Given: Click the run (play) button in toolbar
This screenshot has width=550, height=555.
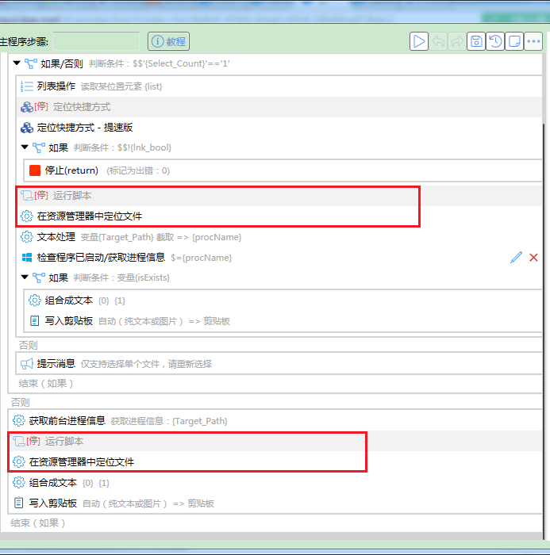Looking at the screenshot, I should [x=419, y=41].
